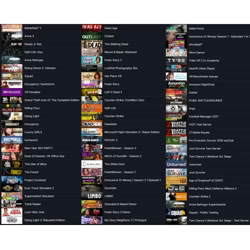Click the Project Zomboid cover icon
This screenshot has width=250, height=250.
[x=12, y=180]
